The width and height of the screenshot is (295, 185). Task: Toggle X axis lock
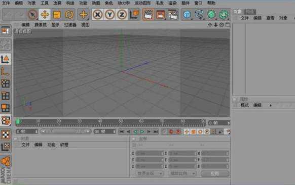pyautogui.click(x=97, y=15)
